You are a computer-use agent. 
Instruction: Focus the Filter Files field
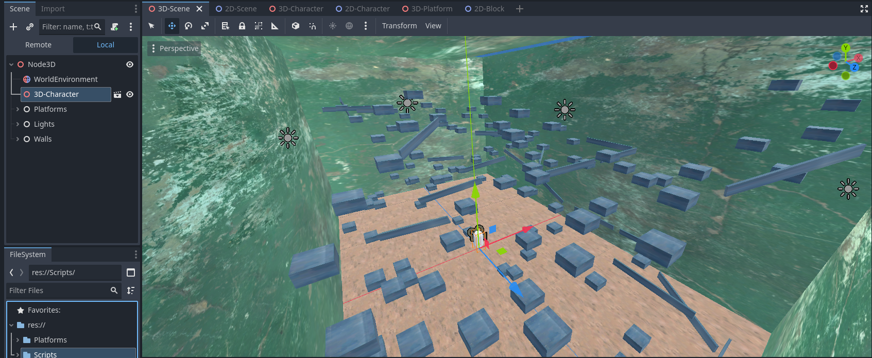64,291
